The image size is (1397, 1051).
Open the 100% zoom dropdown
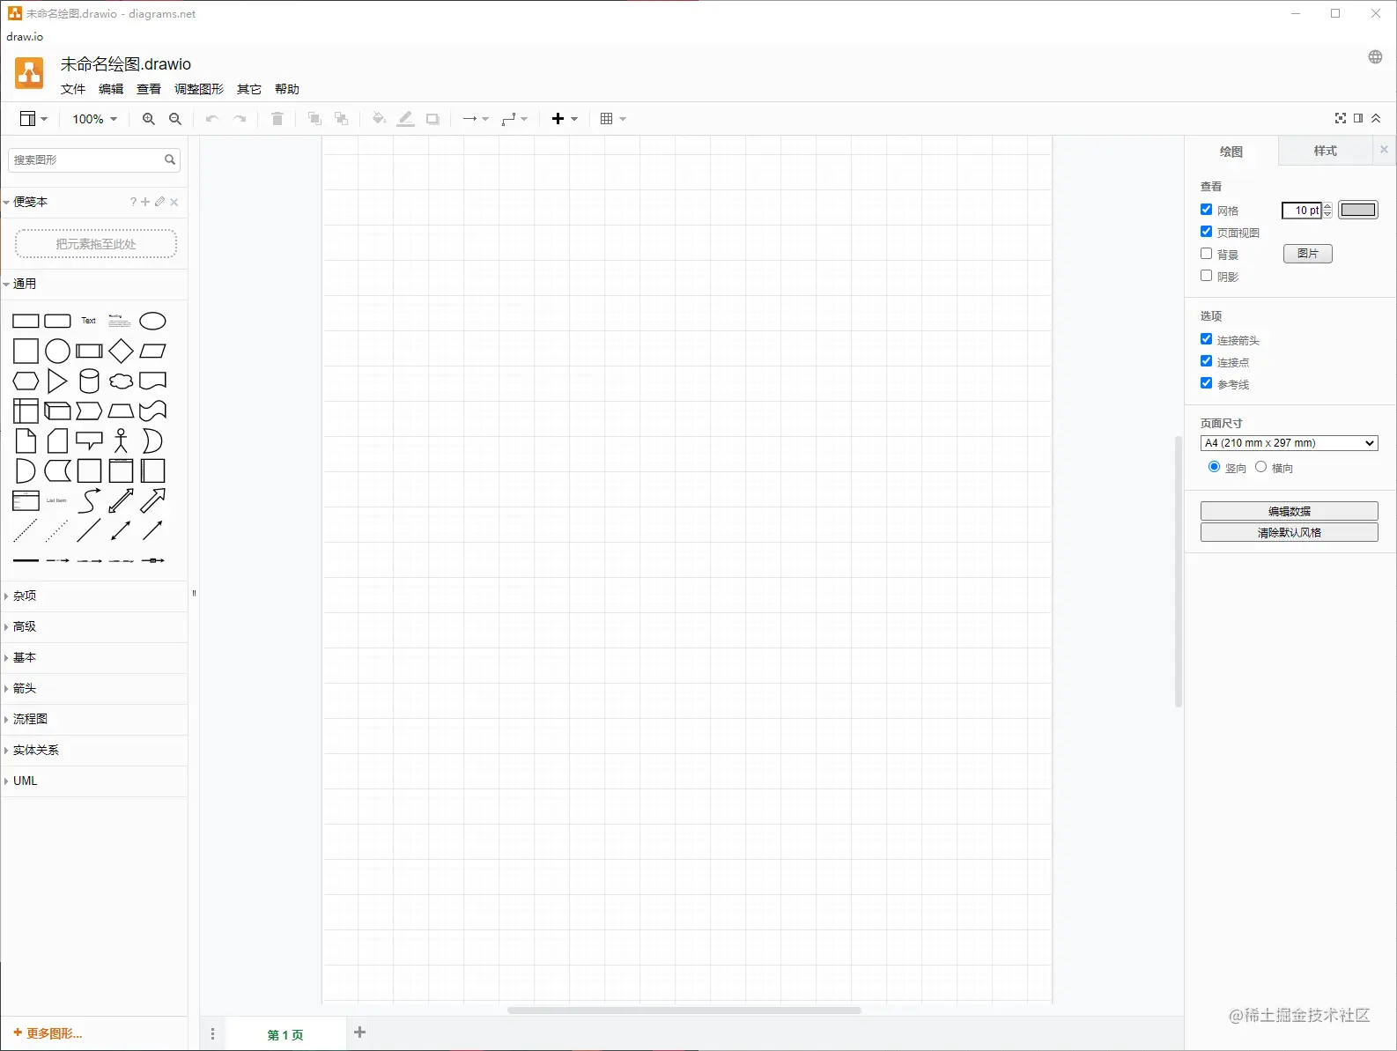click(x=94, y=119)
